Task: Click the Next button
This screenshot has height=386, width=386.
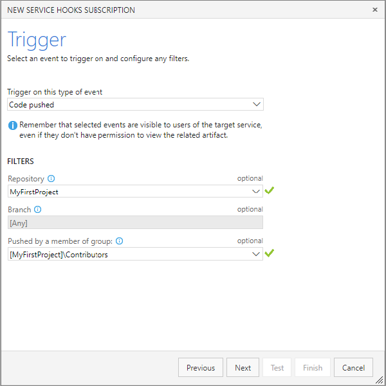Action: [243, 367]
